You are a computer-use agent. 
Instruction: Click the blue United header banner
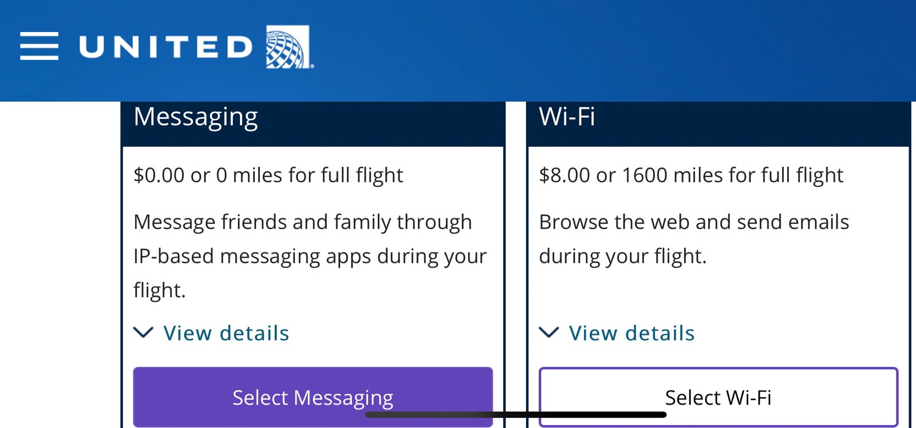tap(458, 50)
